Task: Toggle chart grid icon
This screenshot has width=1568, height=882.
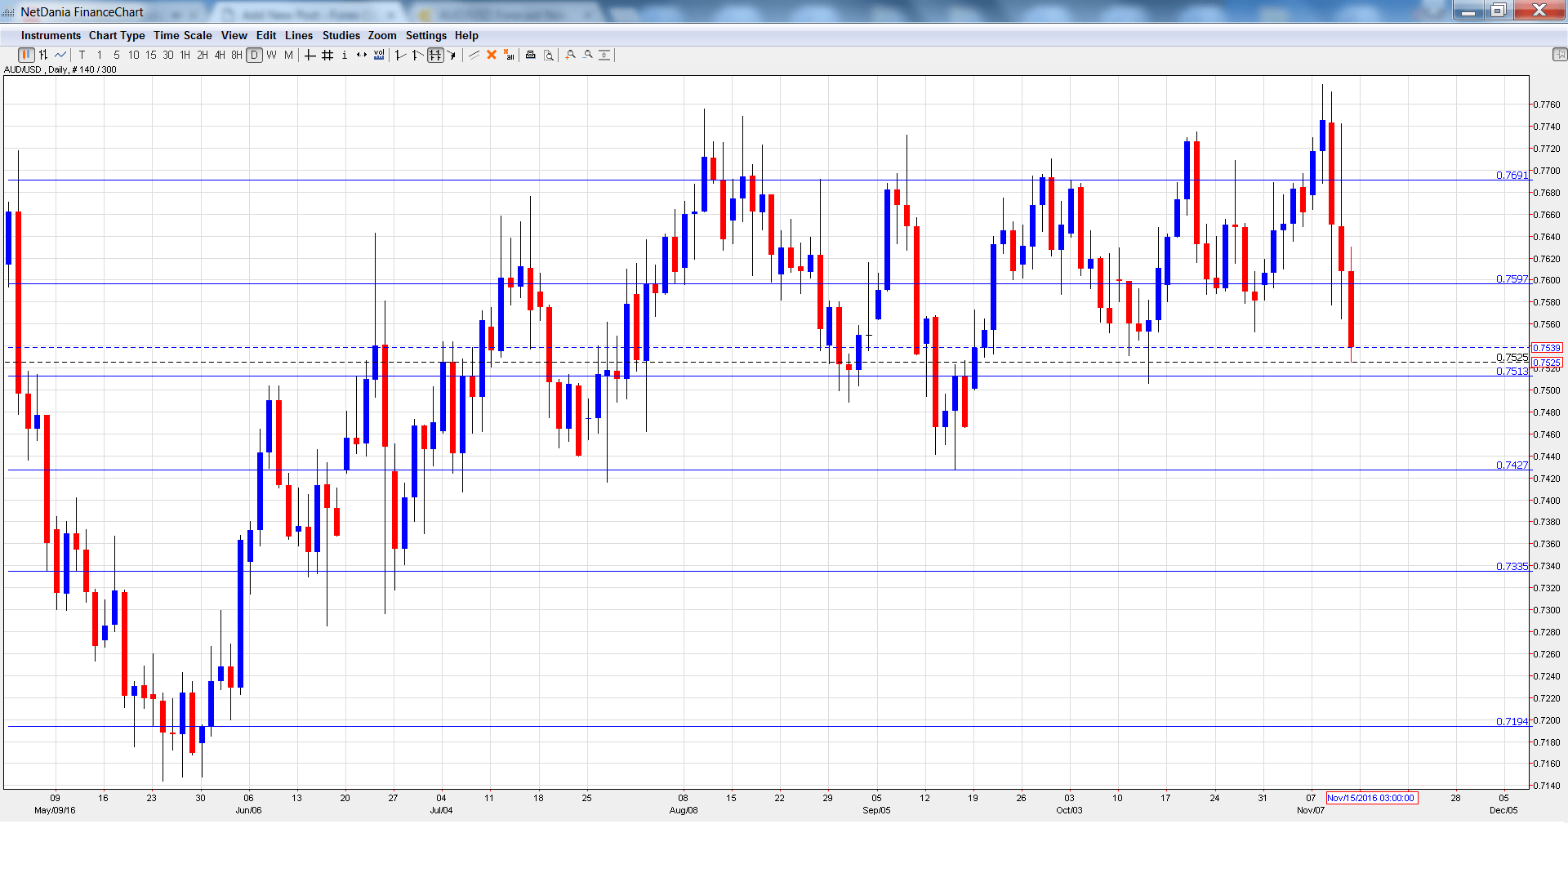Action: pyautogui.click(x=327, y=56)
